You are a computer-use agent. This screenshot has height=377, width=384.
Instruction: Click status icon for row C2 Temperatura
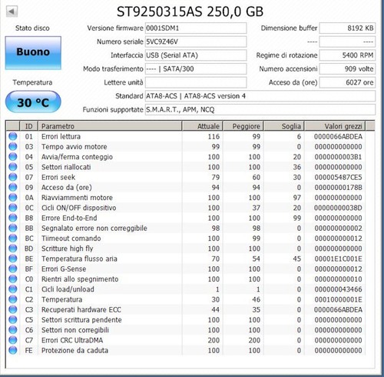[13, 299]
